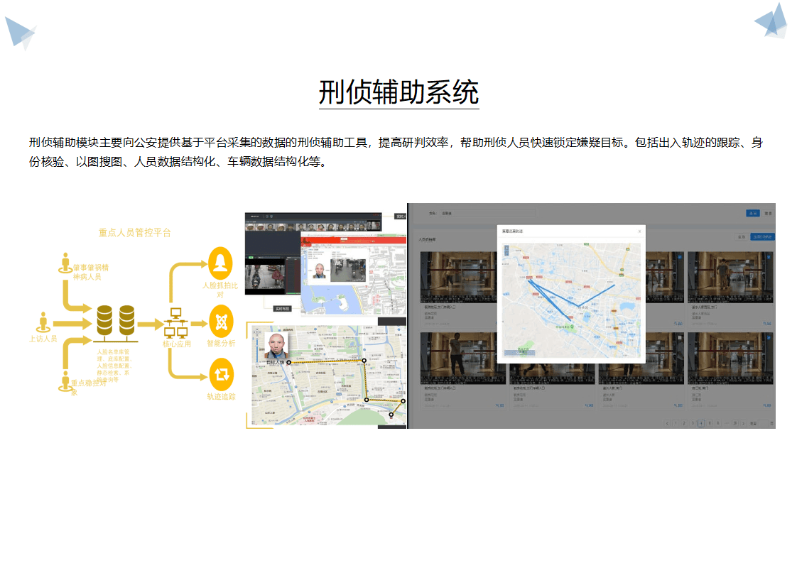This screenshot has height=563, width=797.
Task: Click next-page arrow in pagination
Action: point(744,423)
